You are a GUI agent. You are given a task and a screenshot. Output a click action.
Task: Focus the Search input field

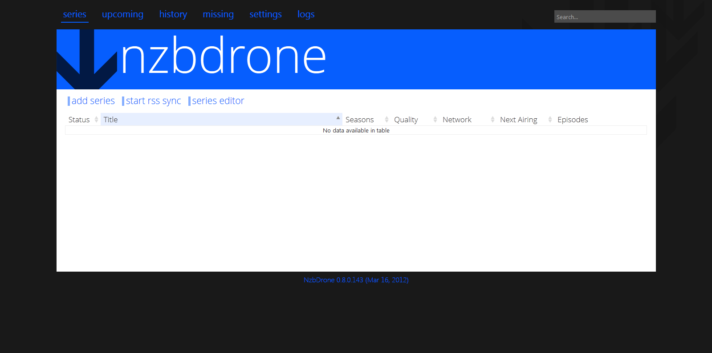605,16
